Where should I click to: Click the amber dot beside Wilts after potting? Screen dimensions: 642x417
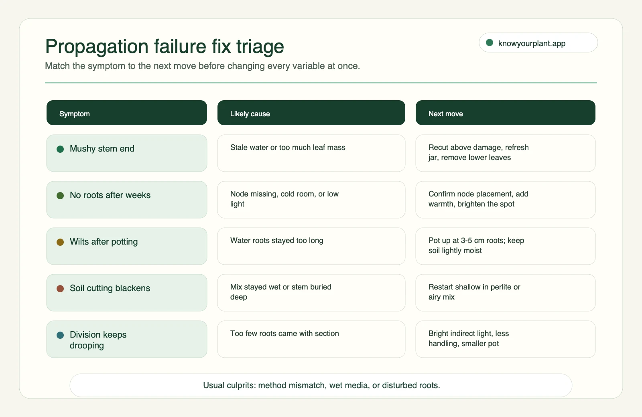[60, 242]
